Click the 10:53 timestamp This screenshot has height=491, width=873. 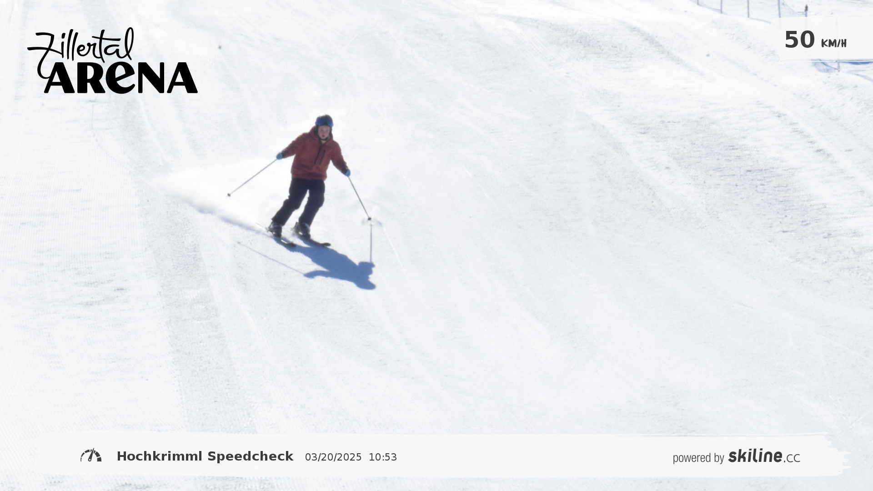(x=383, y=457)
